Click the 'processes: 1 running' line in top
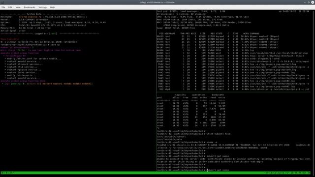The width and height of the screenshot is (315, 177). pyautogui.click(x=181, y=14)
